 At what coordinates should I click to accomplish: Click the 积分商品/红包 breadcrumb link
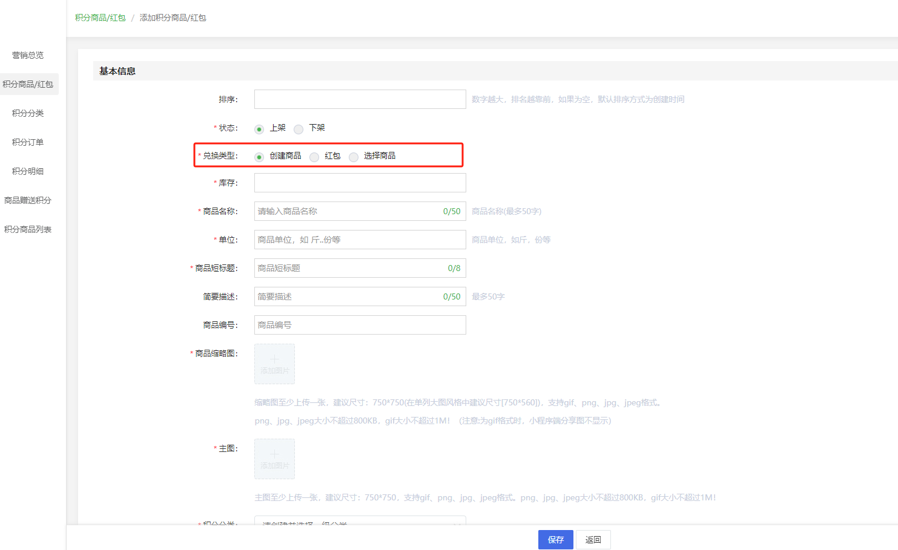coord(100,18)
